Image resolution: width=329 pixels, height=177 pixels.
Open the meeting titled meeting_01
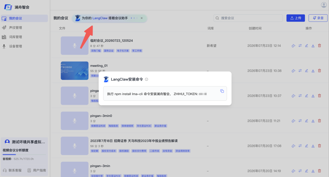tap(99, 66)
